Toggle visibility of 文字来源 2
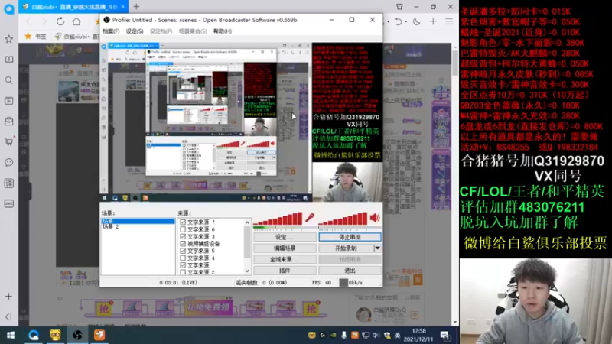Image resolution: width=612 pixels, height=344 pixels. pos(183,272)
